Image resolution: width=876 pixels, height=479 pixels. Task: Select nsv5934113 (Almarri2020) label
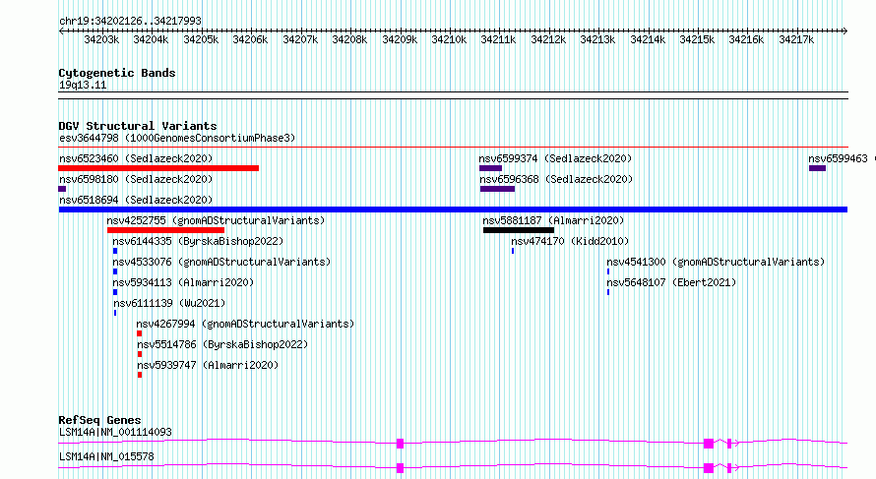tap(183, 282)
